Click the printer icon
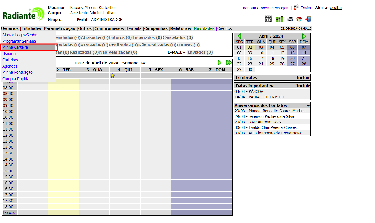The height and width of the screenshot is (223, 375). 290,19
